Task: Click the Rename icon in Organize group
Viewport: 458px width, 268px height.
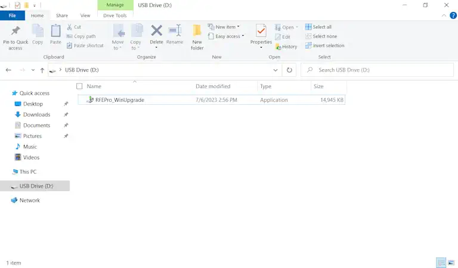Action: coord(175,32)
